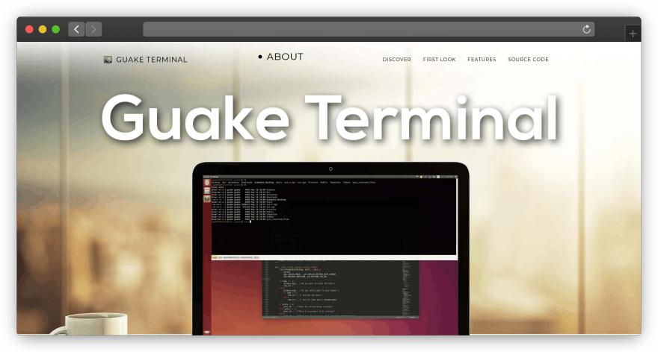Open the Features nav link
The height and width of the screenshot is (352, 658).
click(x=482, y=60)
